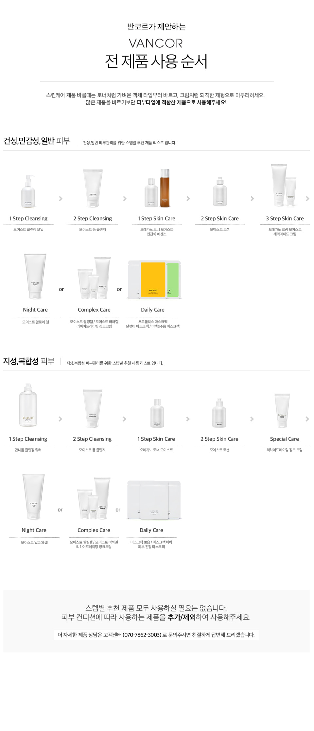The image size is (314, 731).
Task: Click the customer center phone number text
Action: click(x=142, y=635)
